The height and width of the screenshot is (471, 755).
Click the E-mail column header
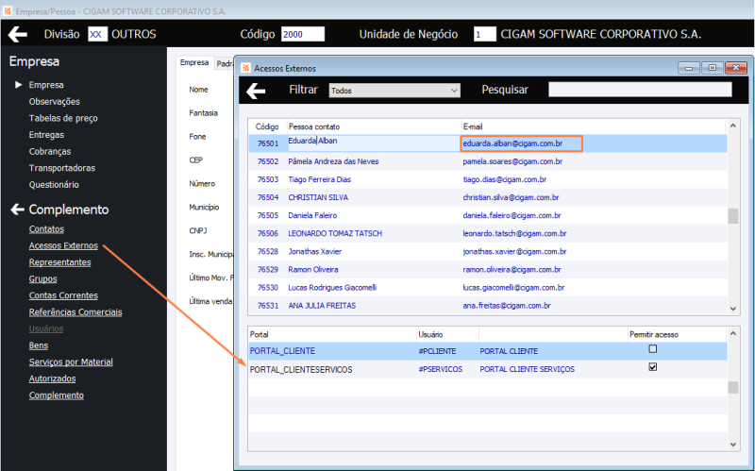pyautogui.click(x=594, y=126)
